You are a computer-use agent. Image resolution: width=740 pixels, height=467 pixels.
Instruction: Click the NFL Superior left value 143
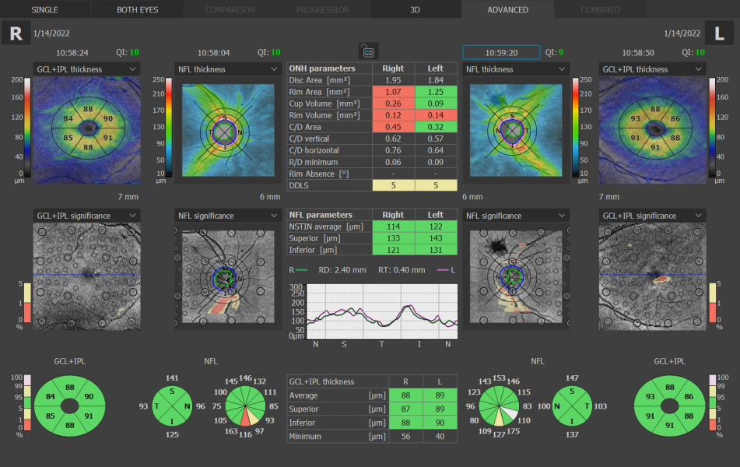[x=436, y=238]
